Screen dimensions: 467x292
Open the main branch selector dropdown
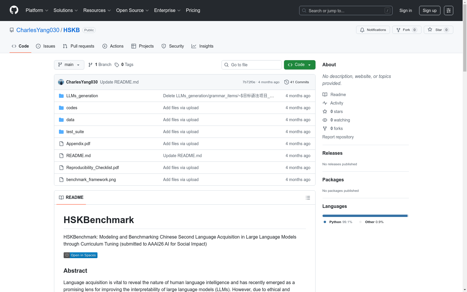coord(69,65)
